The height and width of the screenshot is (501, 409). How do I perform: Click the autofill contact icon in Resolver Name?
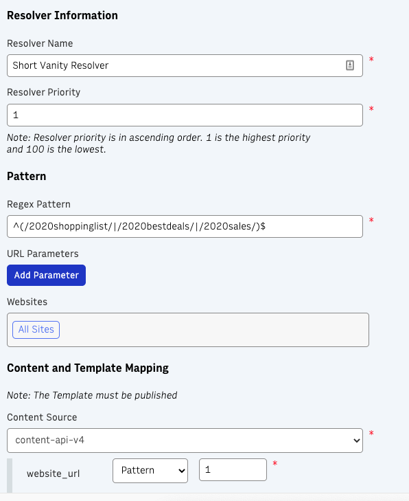pyautogui.click(x=350, y=65)
